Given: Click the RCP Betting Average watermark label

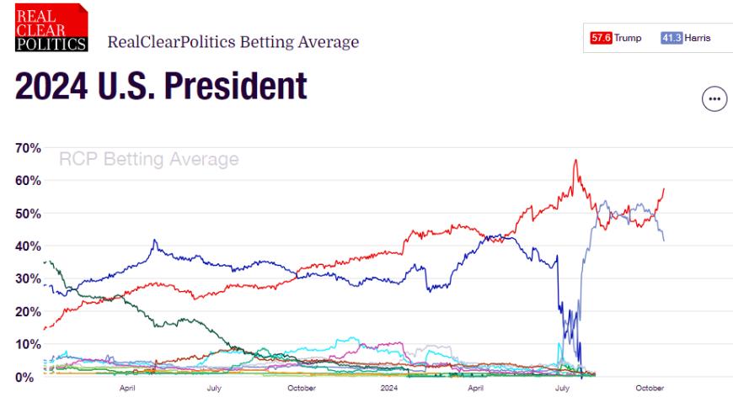Looking at the screenshot, I should point(149,159).
